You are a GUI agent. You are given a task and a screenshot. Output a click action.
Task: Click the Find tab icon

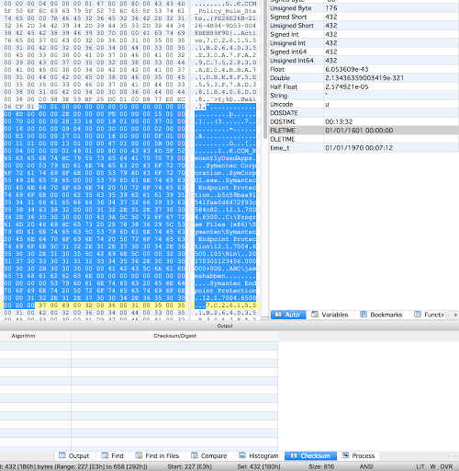coord(105,455)
